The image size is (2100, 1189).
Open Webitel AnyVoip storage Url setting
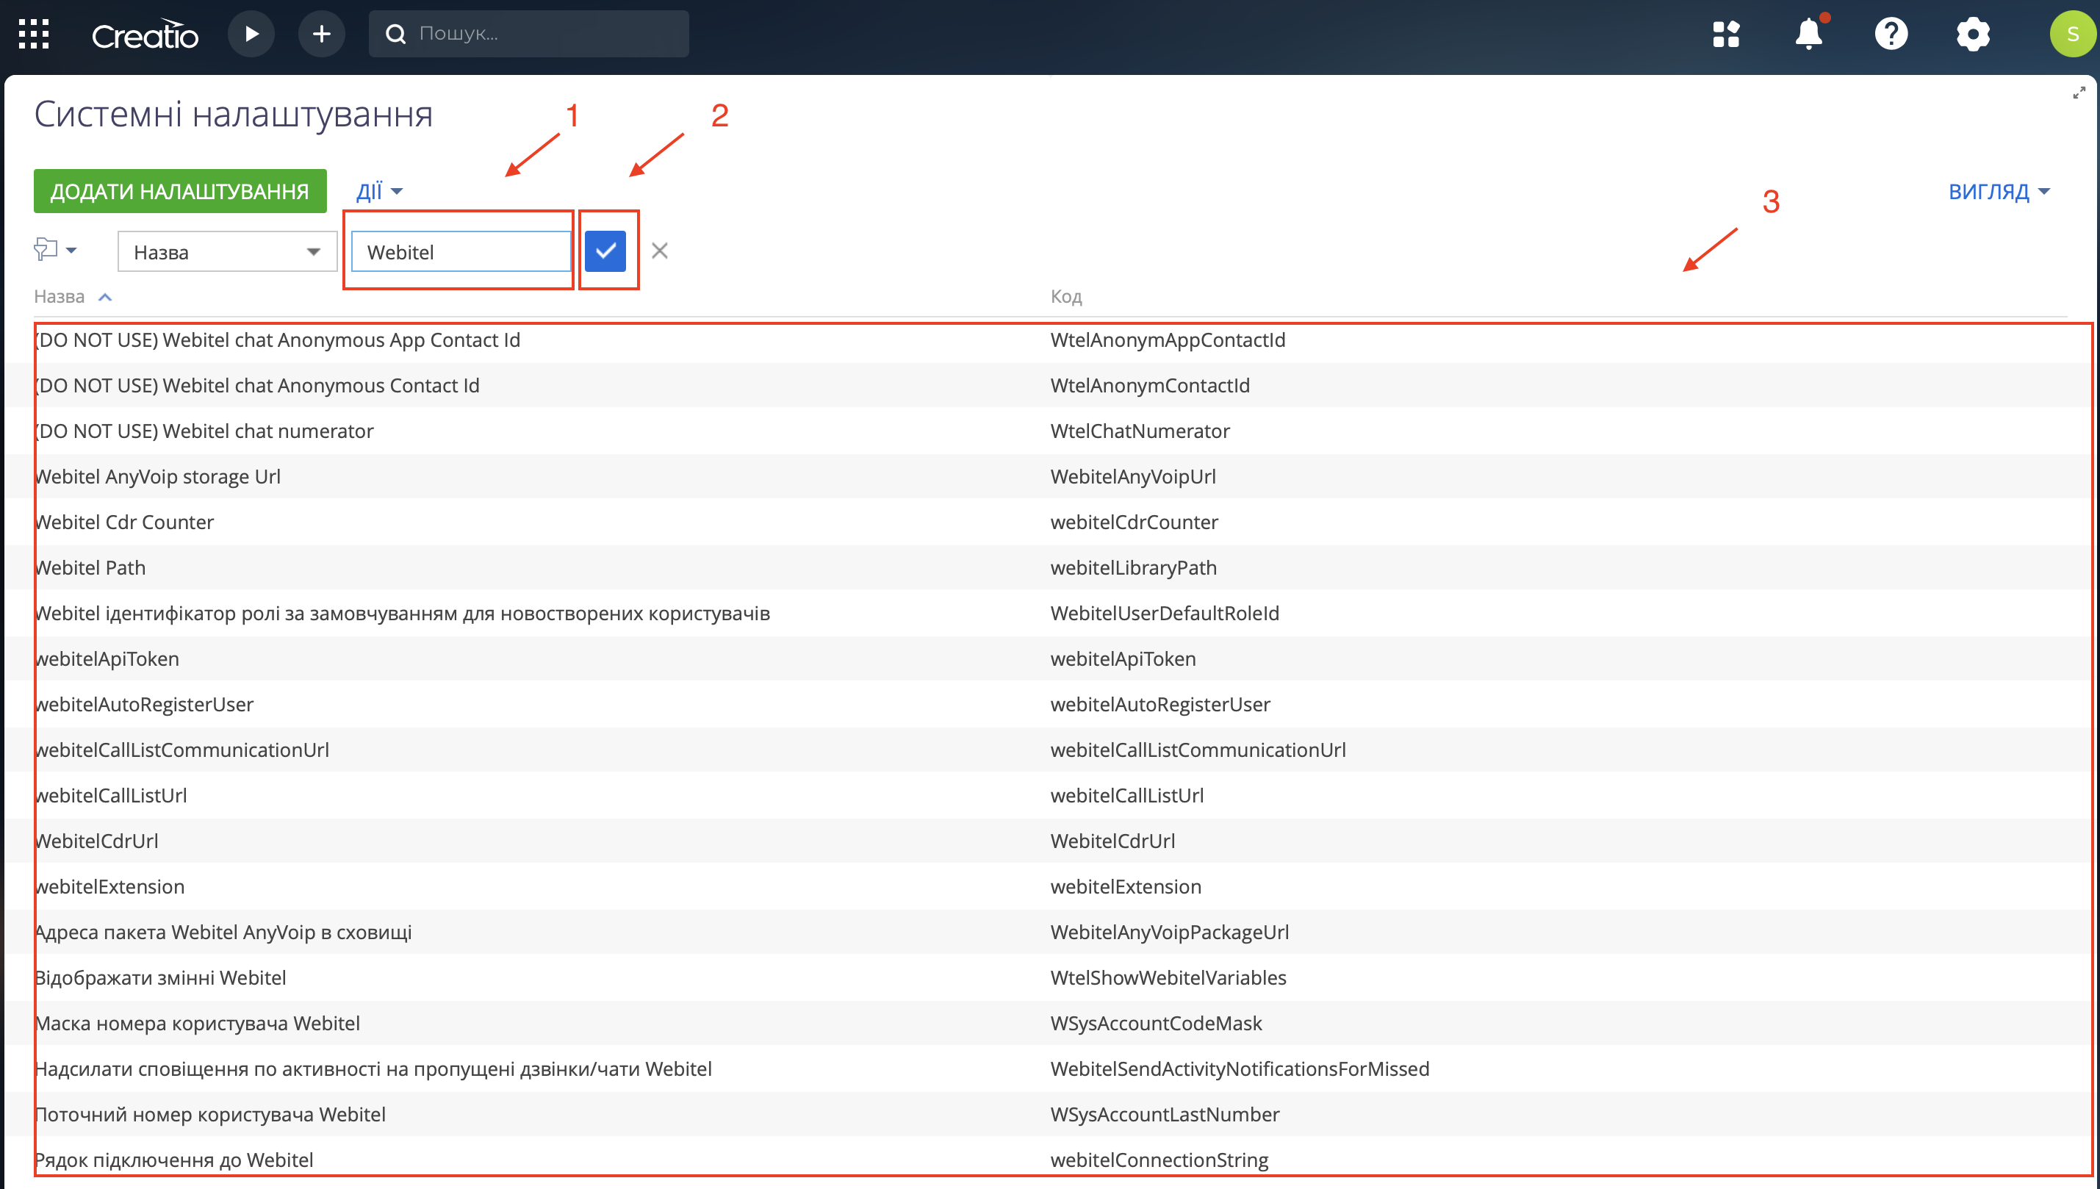pos(157,477)
